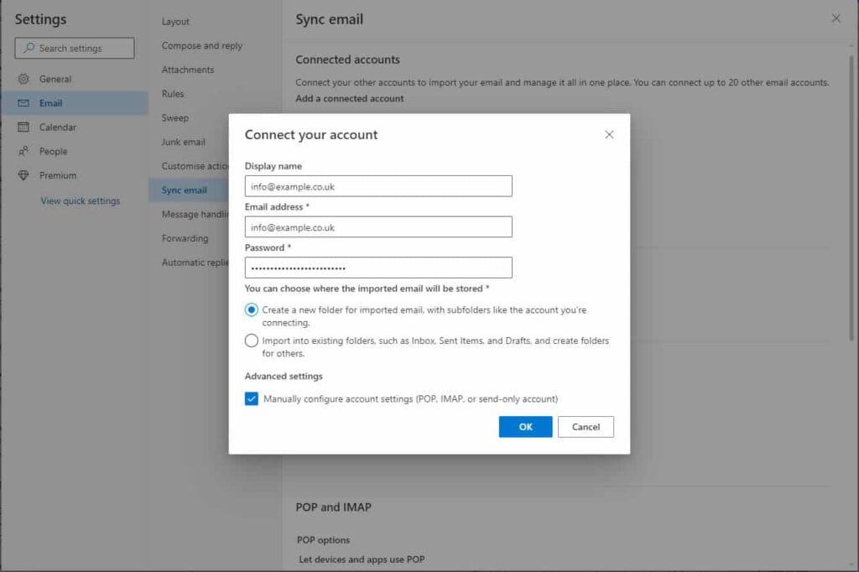Click the Connected accounts heading

point(348,60)
